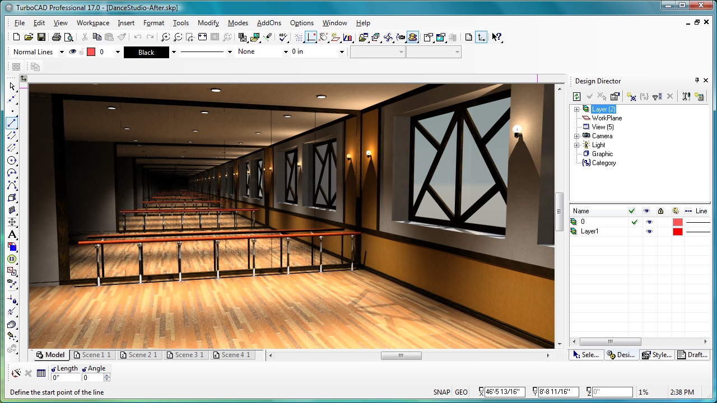Screen dimensions: 717x403
Task: Open the File menu
Action: [20, 23]
